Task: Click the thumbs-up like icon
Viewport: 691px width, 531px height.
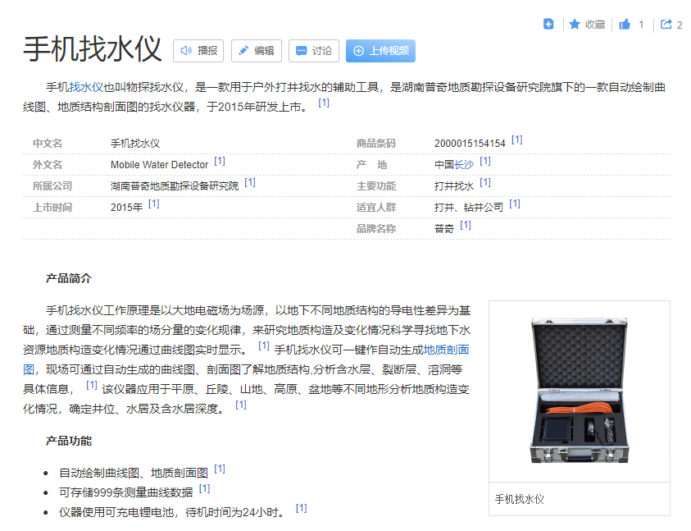Action: point(625,25)
